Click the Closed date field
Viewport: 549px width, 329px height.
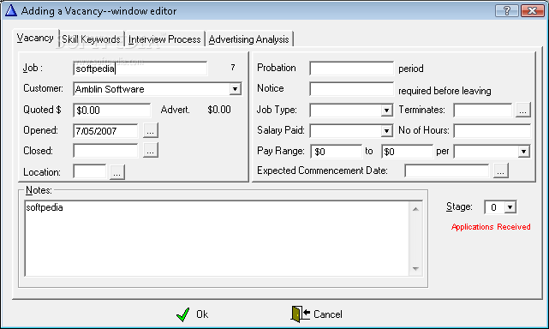[x=105, y=151]
